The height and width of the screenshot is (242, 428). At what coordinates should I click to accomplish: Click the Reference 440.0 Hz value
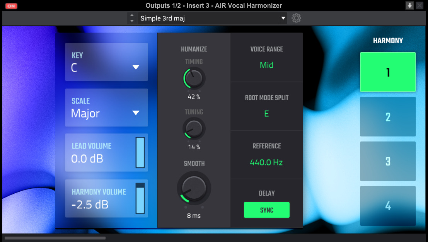pyautogui.click(x=266, y=162)
